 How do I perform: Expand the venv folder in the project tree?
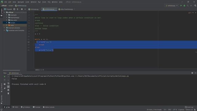pyautogui.click(x=6, y=25)
